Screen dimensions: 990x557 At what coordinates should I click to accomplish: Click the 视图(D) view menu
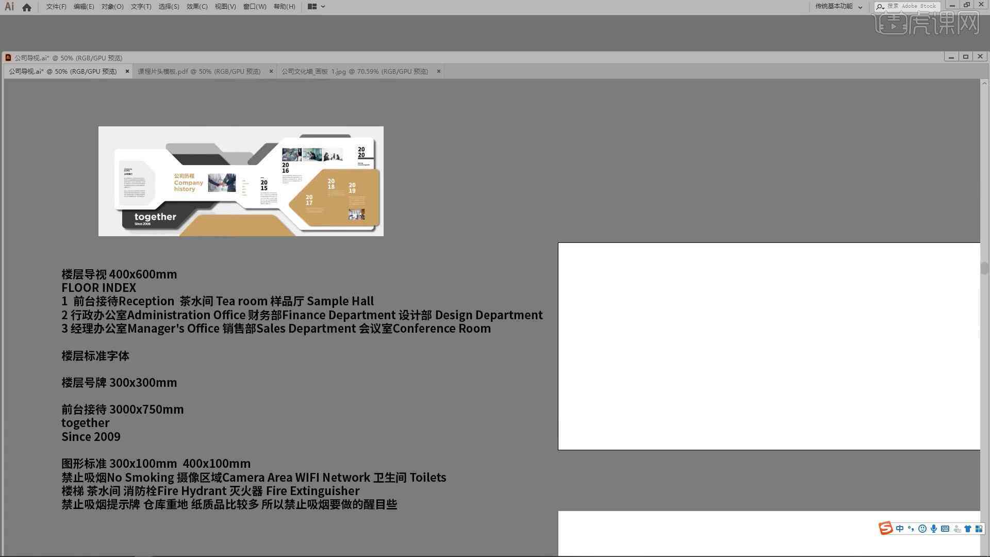(x=224, y=6)
